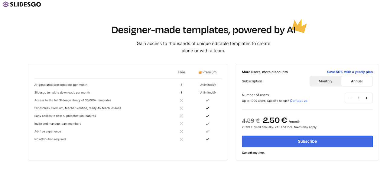Open the Contact us link
Viewport: 387px width, 175px height.
pos(299,100)
